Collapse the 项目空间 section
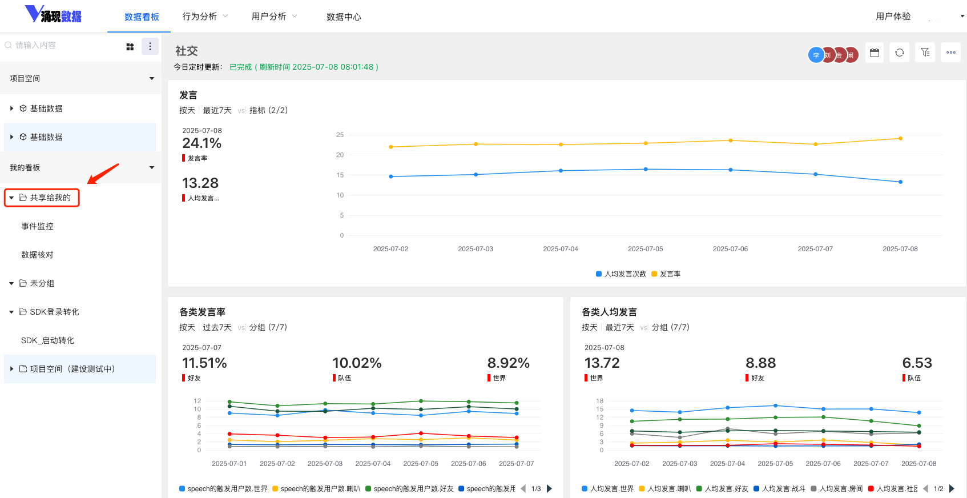Viewport: 967px width, 498px height. pos(152,79)
